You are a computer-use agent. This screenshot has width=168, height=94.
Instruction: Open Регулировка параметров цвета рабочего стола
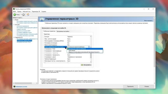point(27,28)
